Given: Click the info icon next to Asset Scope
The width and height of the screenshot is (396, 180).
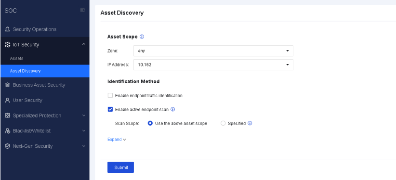Looking at the screenshot, I should point(142,37).
